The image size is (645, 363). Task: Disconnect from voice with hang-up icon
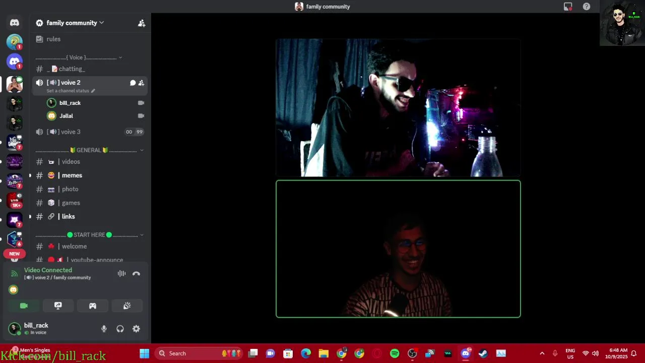pyautogui.click(x=136, y=274)
